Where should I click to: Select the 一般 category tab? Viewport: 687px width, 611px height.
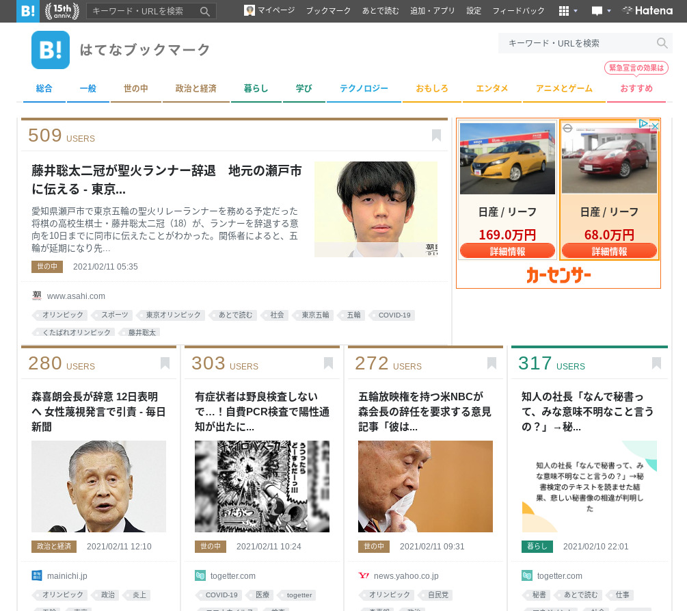(x=87, y=88)
